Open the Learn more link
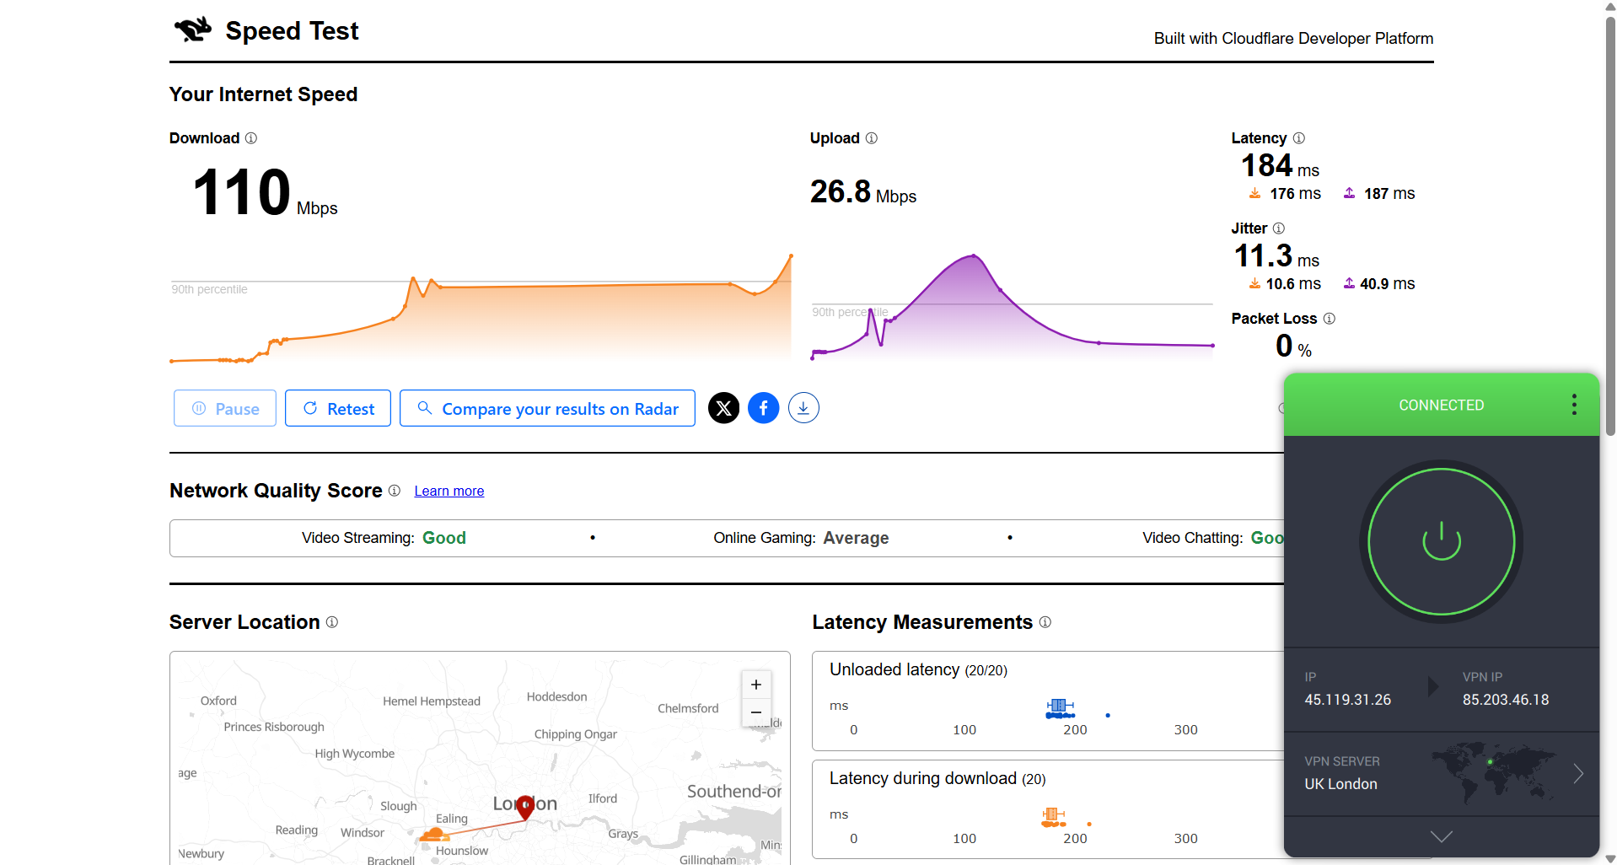Screen dimensions: 1617x865 pyautogui.click(x=449, y=491)
